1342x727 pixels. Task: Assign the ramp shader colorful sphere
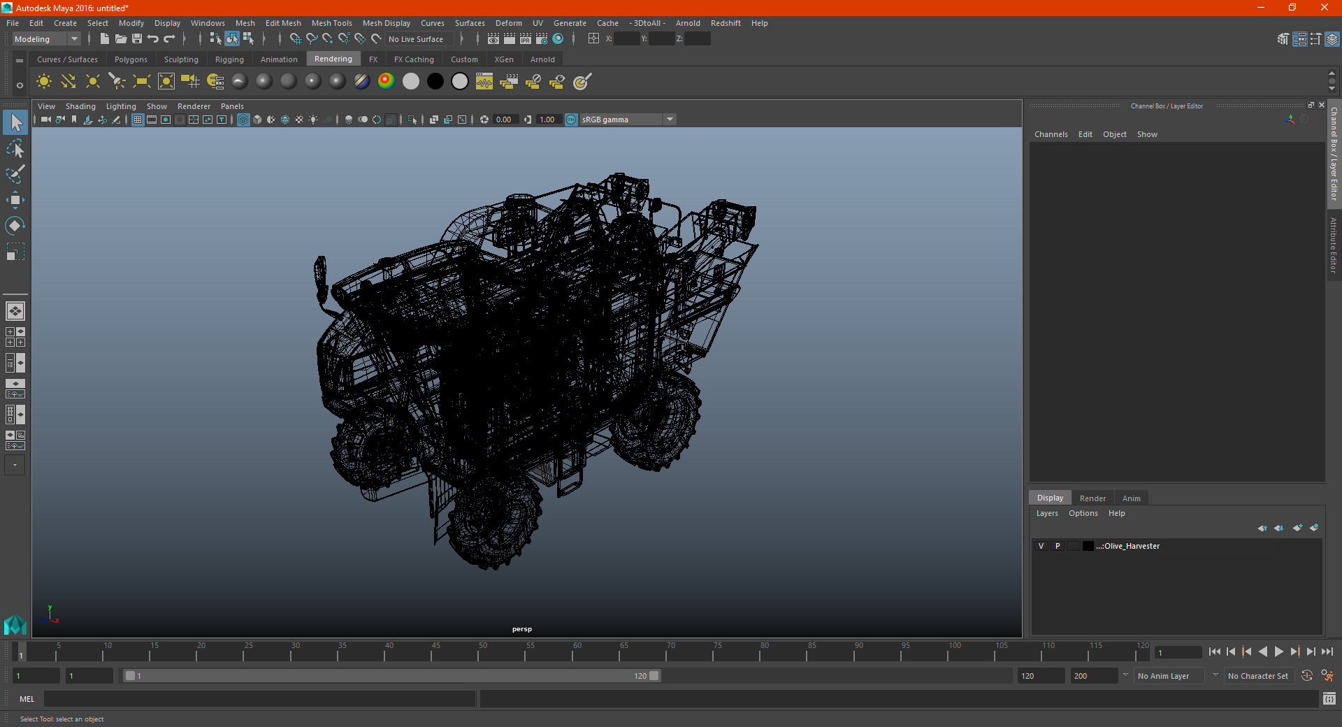pos(386,81)
